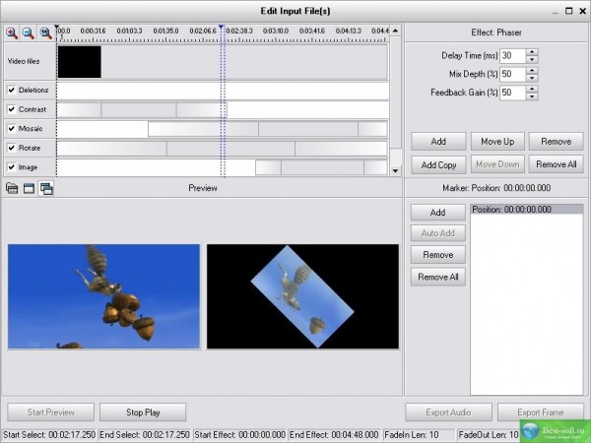This screenshot has height=443, width=591.
Task: Click the zoom-to-fit magnifier icon
Action: (45, 32)
